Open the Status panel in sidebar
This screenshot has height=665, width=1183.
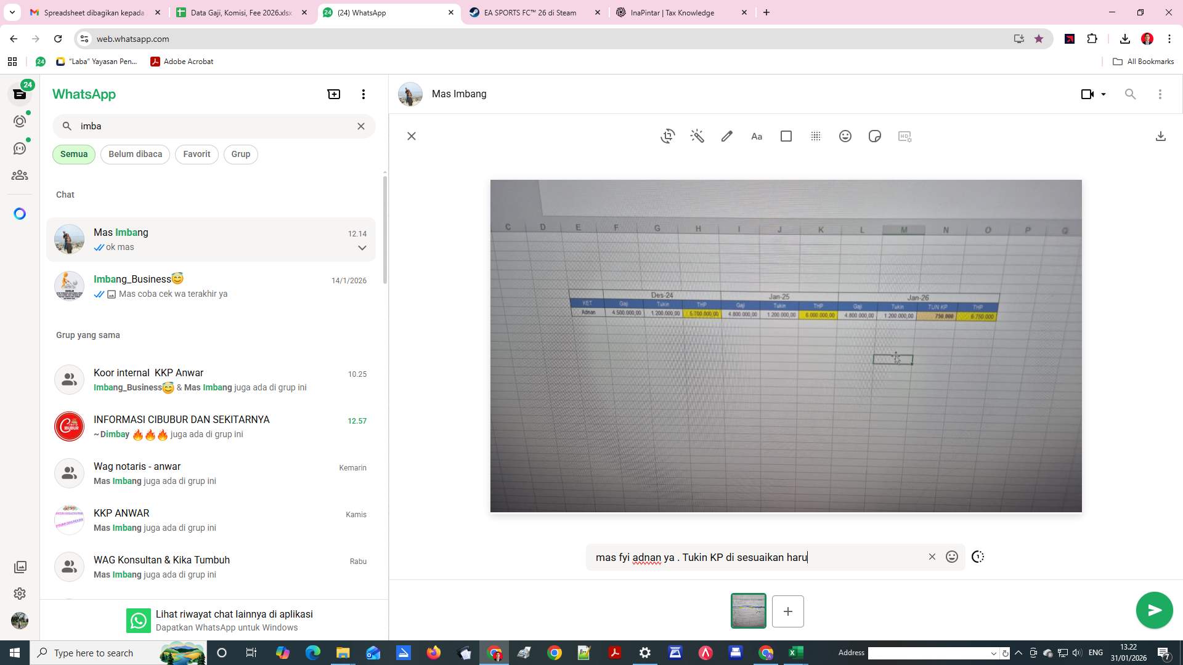point(19,121)
